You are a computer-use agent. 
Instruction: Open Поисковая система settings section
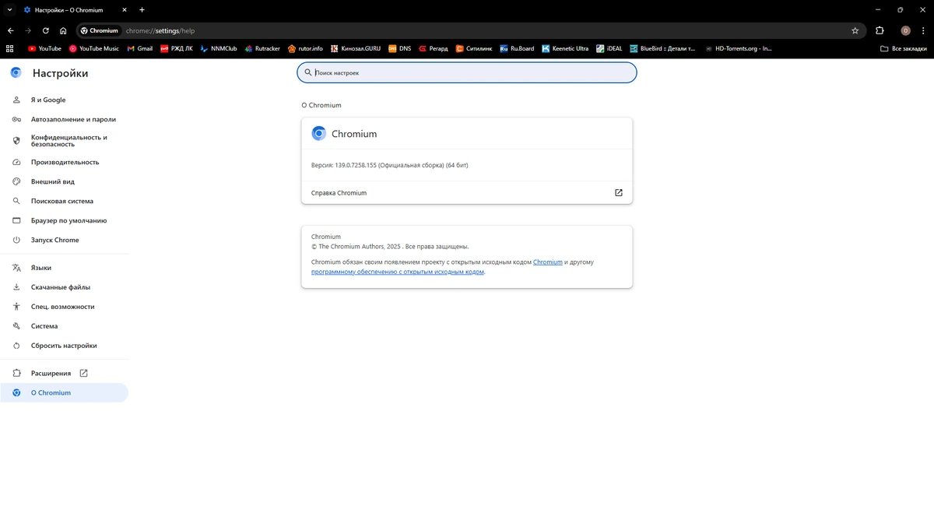click(64, 201)
